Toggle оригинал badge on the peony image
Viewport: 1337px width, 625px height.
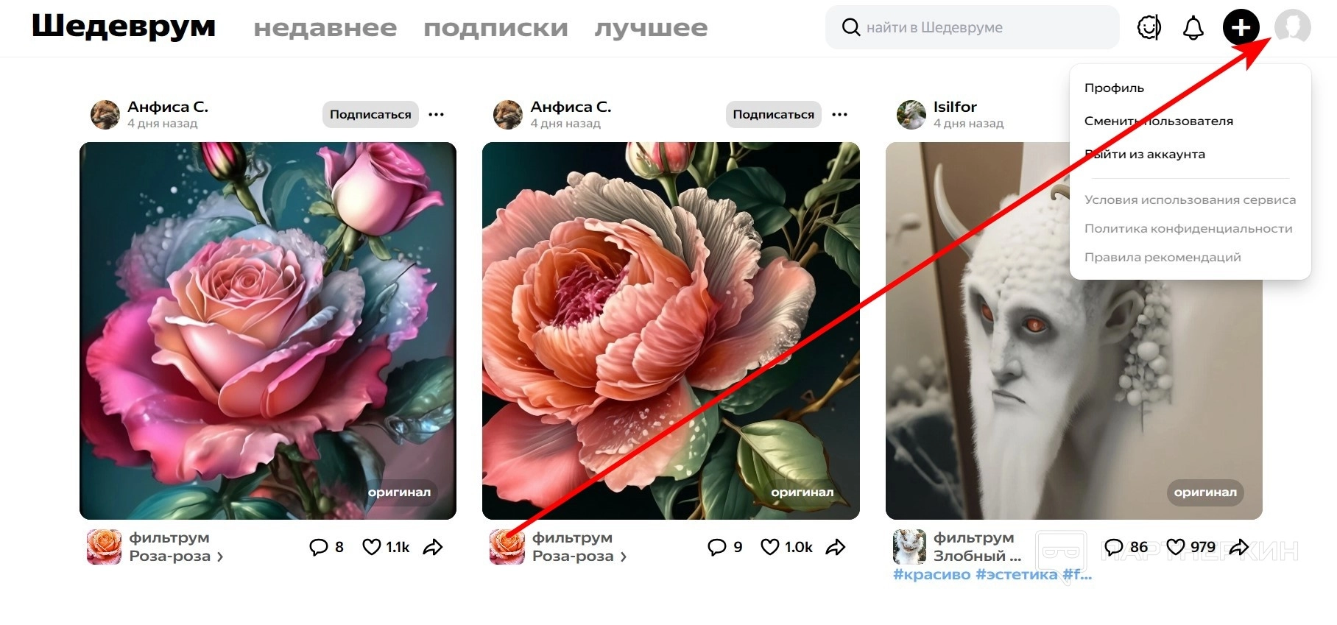click(802, 492)
